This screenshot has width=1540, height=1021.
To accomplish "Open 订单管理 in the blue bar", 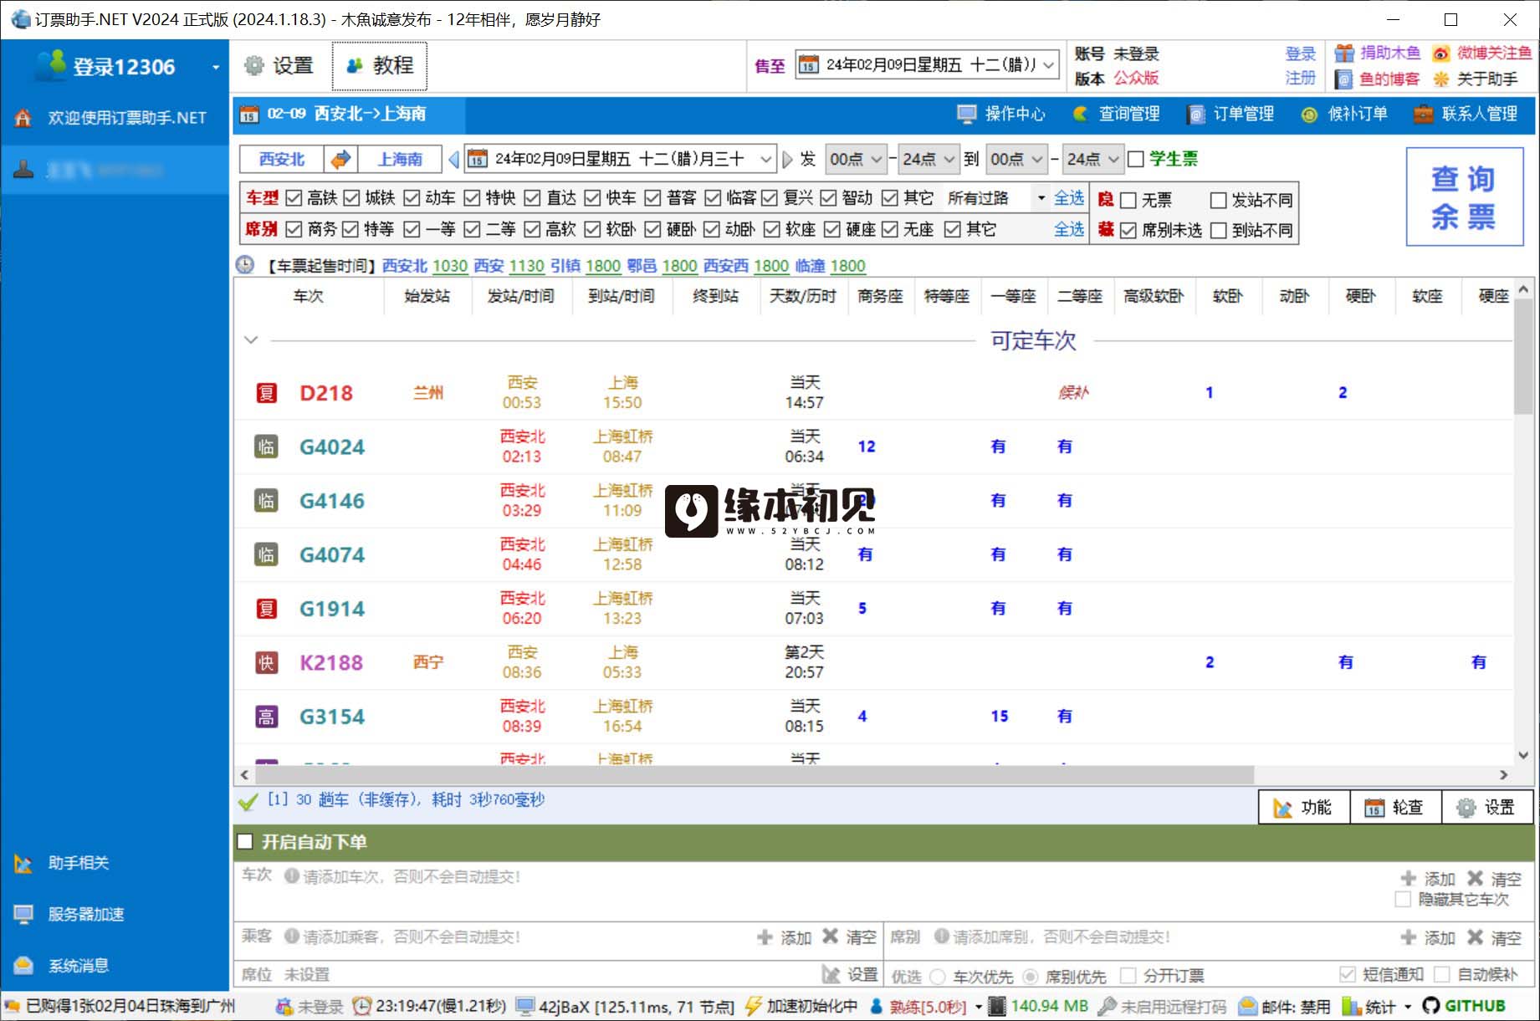I will tap(1232, 114).
